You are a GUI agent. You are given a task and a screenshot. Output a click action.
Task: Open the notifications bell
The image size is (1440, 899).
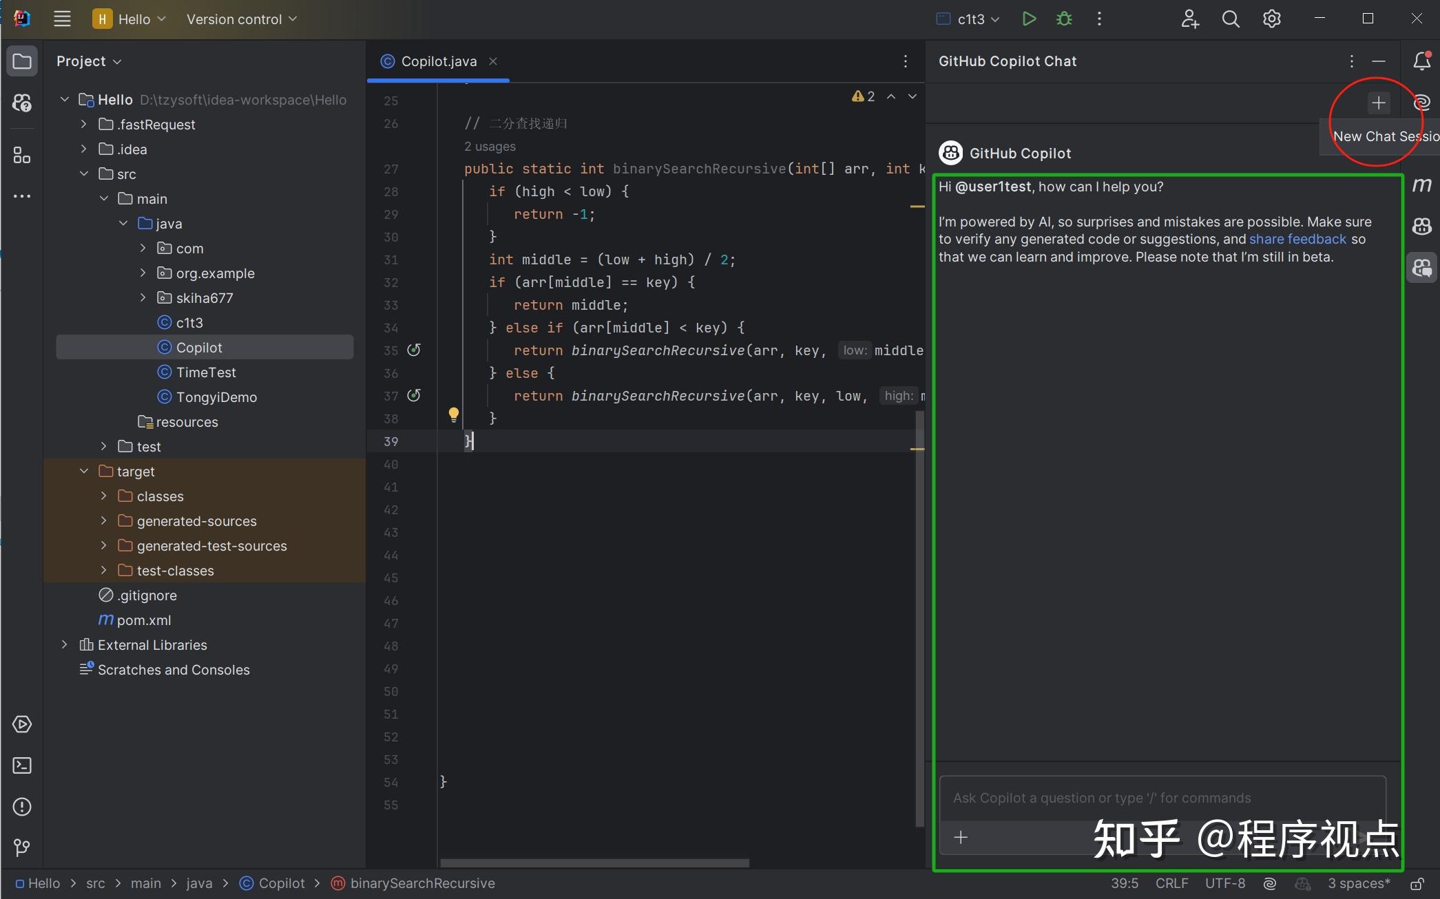click(1421, 61)
